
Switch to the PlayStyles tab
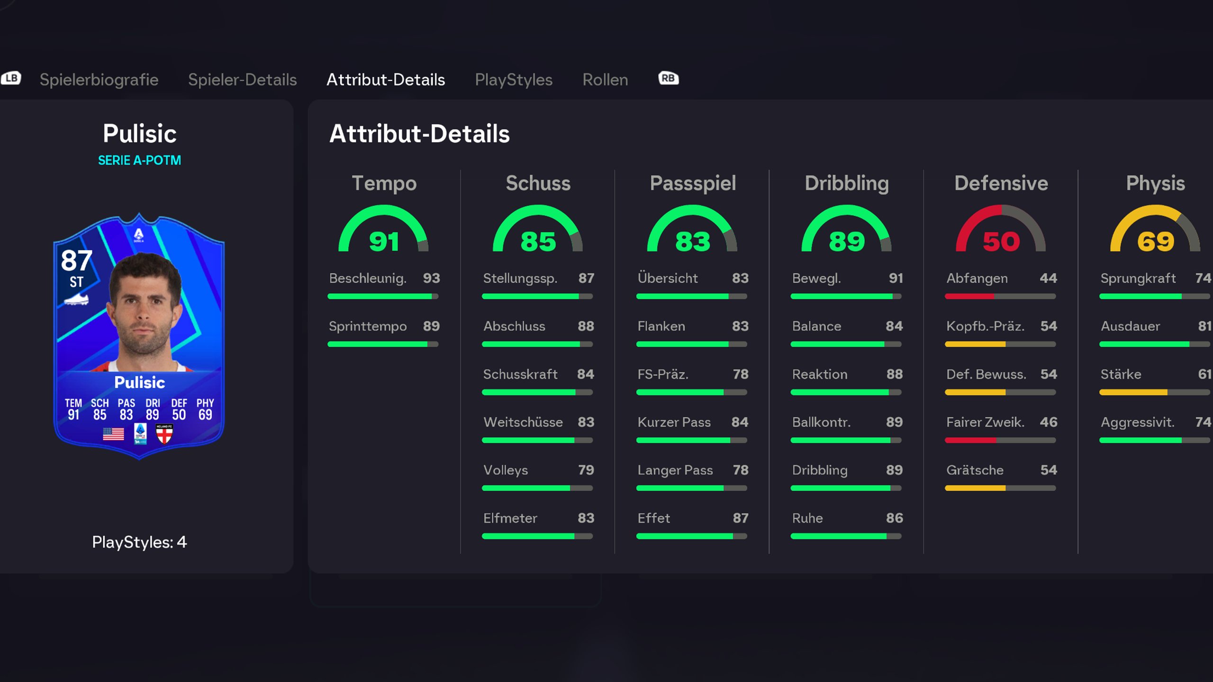pyautogui.click(x=514, y=80)
